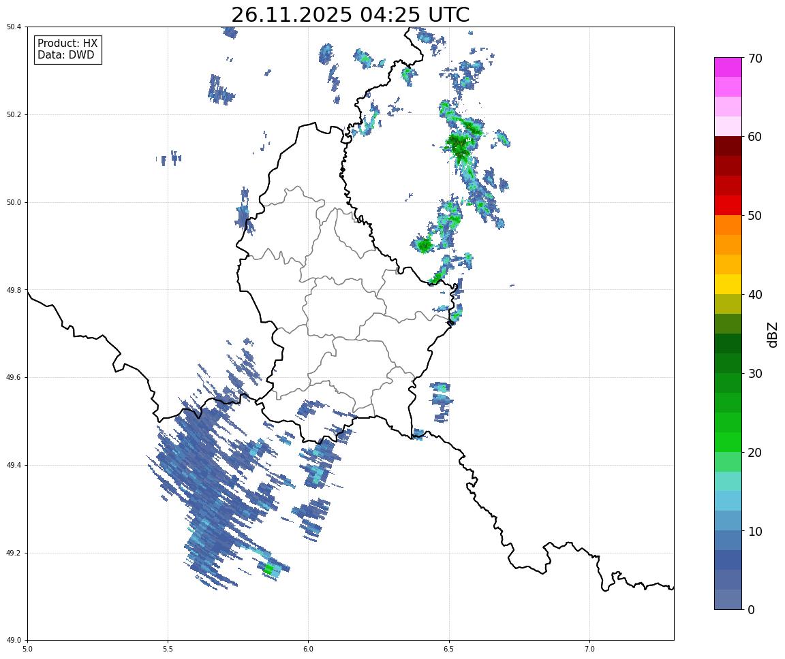The image size is (785, 659).
Task: Select the colorbar tick label 0
Action: [751, 610]
